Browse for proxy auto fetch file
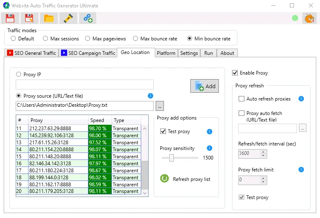Viewport: 320px width, 218px height. coord(303,128)
